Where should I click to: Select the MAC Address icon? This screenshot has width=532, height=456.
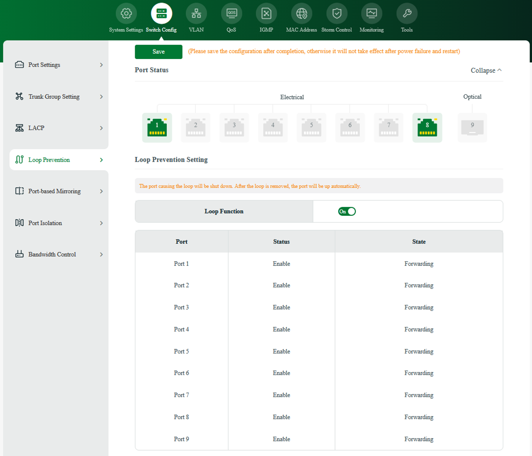tap(301, 13)
